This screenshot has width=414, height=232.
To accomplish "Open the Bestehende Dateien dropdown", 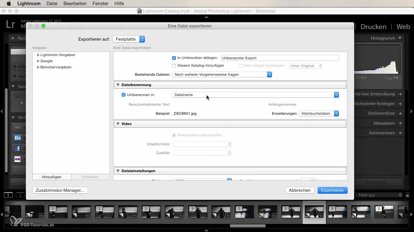I will (222, 74).
